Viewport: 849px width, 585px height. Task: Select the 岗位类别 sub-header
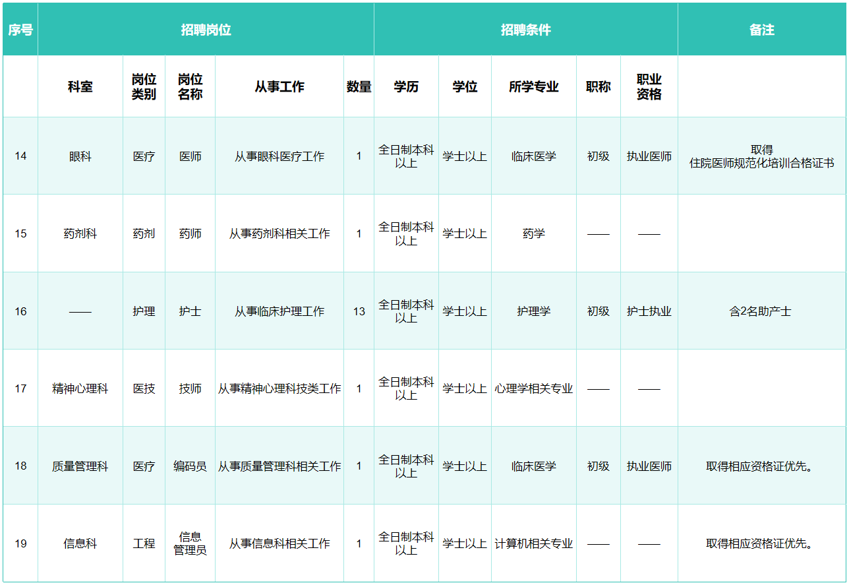click(x=144, y=87)
